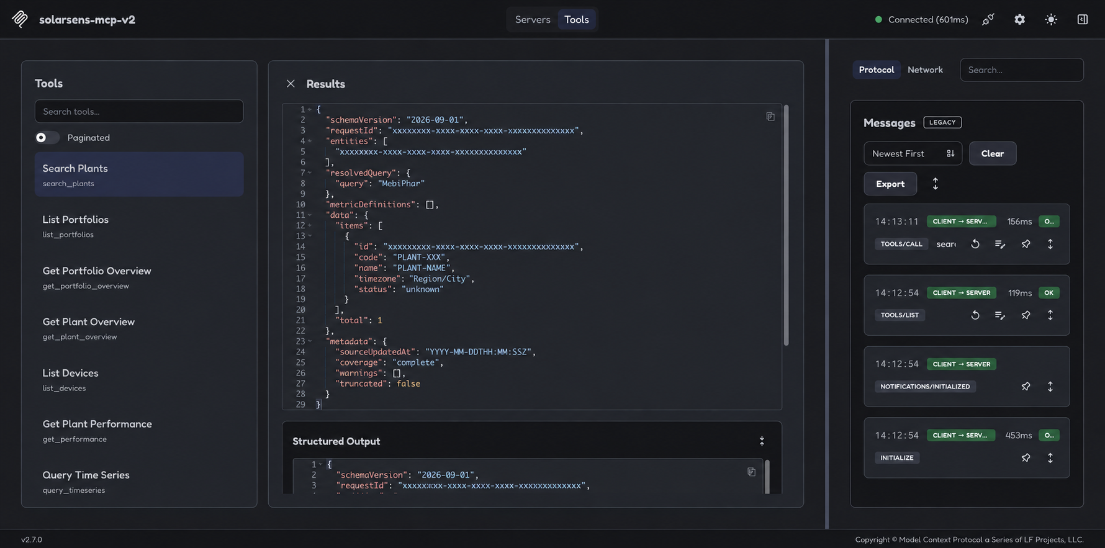Click the solarsens-mcp-v2 app logo icon

20,19
